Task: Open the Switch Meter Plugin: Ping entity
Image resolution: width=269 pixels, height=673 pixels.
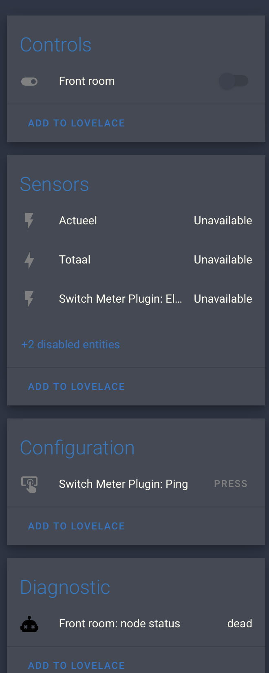Action: (x=123, y=484)
